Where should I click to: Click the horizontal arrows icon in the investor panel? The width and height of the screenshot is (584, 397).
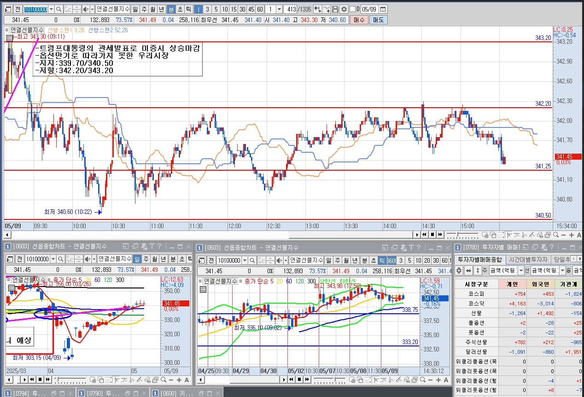click(x=468, y=270)
